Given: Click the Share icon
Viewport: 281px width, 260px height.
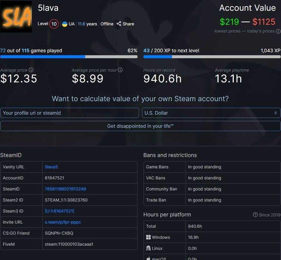Looking at the screenshot, I should click(119, 24).
